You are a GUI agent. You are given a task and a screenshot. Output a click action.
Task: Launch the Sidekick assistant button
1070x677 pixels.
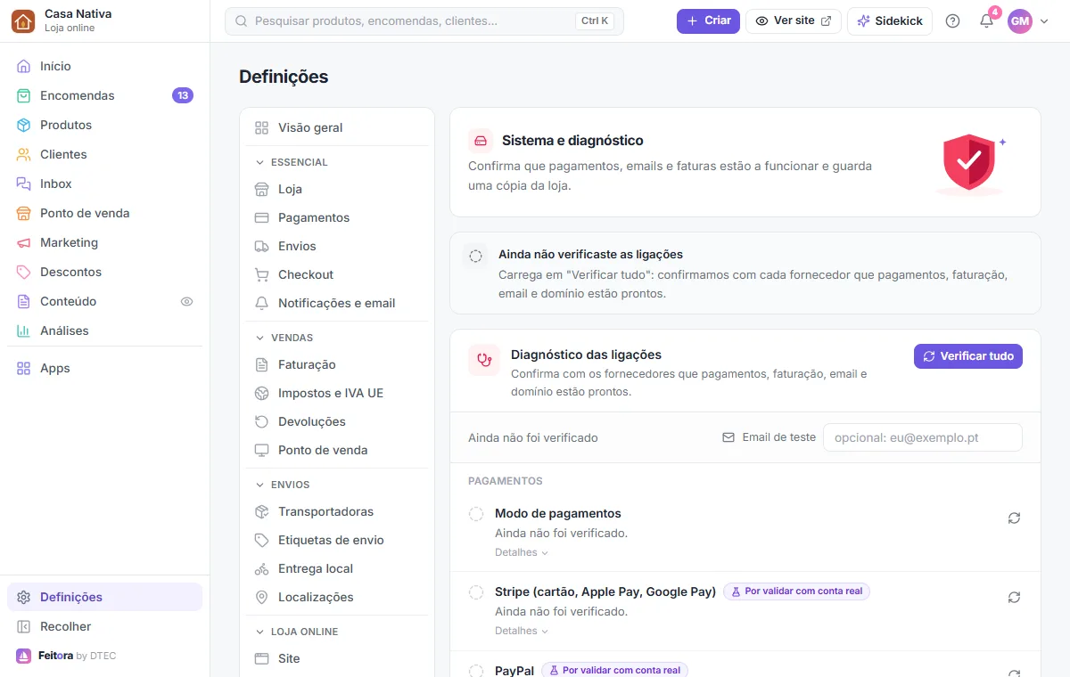[890, 20]
